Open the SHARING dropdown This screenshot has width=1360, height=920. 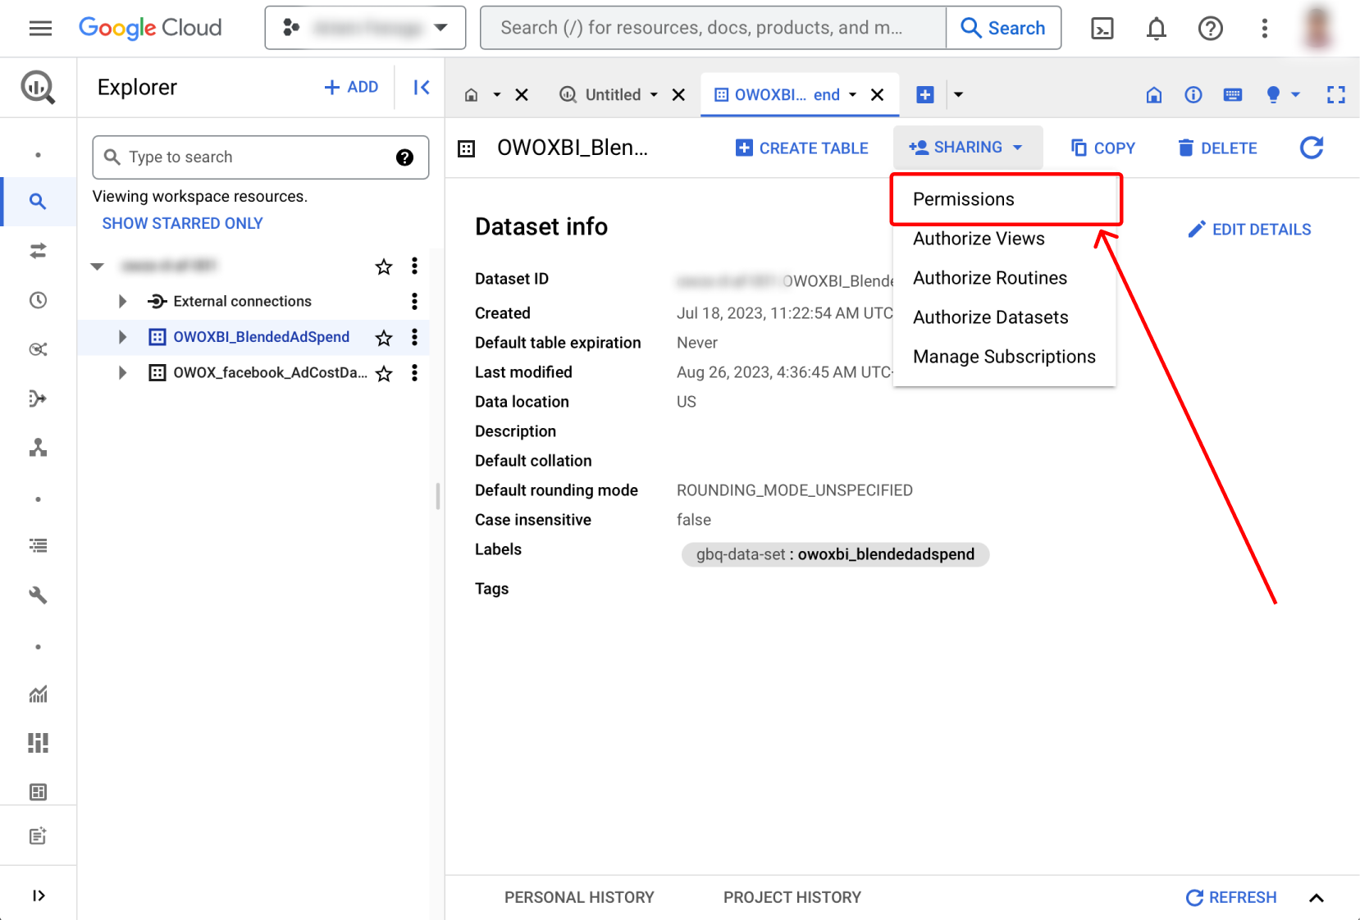tap(968, 148)
